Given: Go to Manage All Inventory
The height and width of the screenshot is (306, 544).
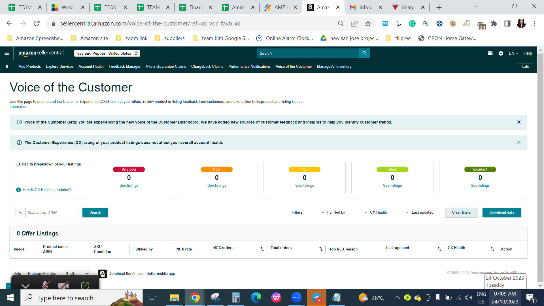Looking at the screenshot, I should (x=334, y=67).
